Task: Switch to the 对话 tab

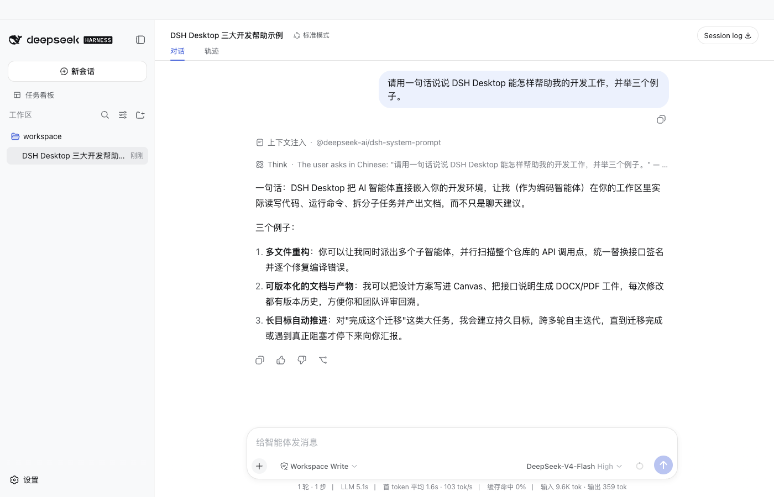Action: click(177, 51)
